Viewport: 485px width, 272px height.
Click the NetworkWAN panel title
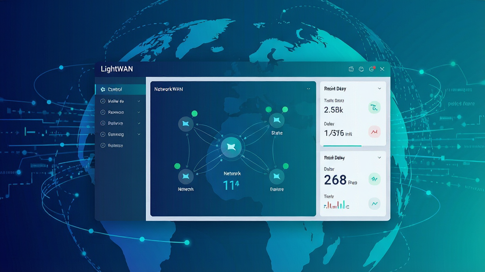(169, 89)
